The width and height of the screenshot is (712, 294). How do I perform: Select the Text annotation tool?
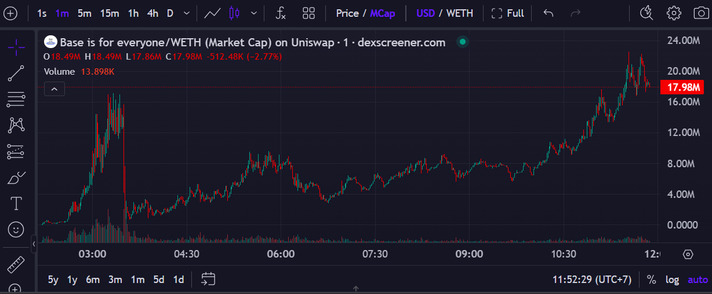point(16,204)
